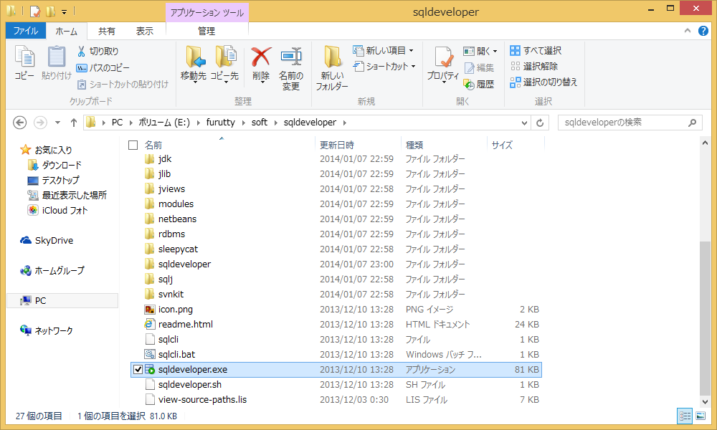Open SkyDrive in the navigation pane

46,240
